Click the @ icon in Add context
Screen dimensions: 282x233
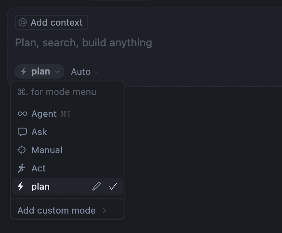pos(23,23)
